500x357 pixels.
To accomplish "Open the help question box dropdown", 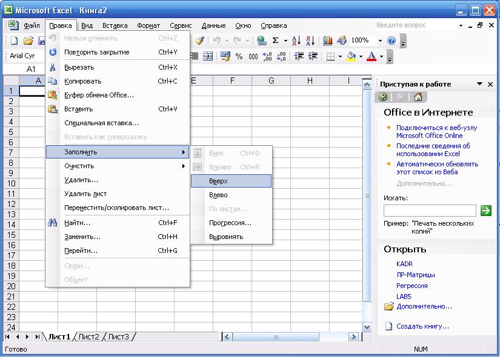I will (x=461, y=25).
